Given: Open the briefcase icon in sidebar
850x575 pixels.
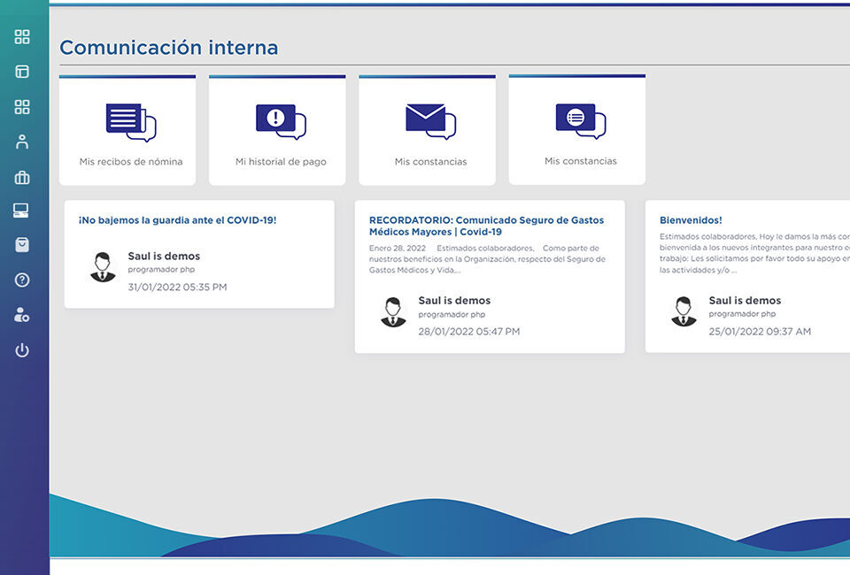Looking at the screenshot, I should pyautogui.click(x=22, y=178).
